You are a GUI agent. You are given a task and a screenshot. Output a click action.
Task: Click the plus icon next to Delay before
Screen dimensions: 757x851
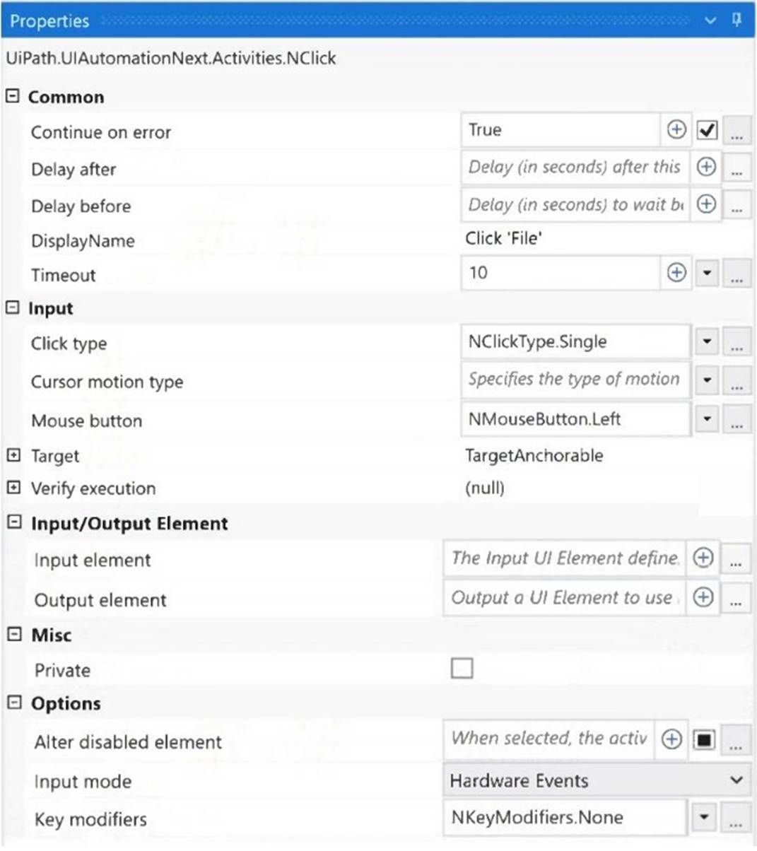pos(705,204)
